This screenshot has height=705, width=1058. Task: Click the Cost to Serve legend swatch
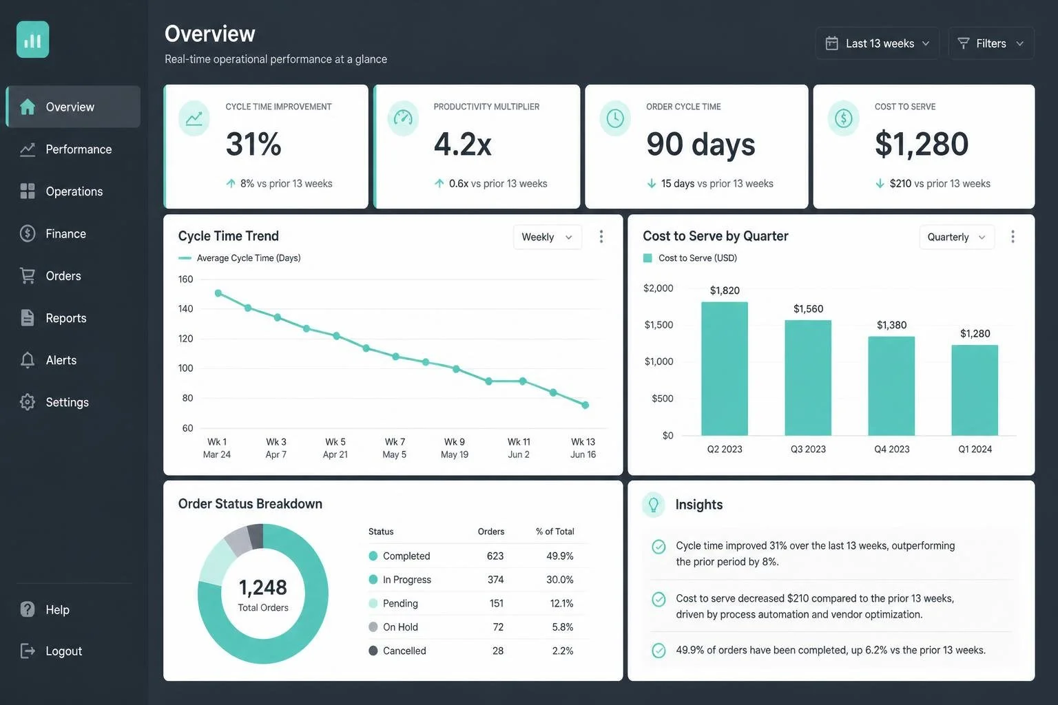pyautogui.click(x=647, y=258)
